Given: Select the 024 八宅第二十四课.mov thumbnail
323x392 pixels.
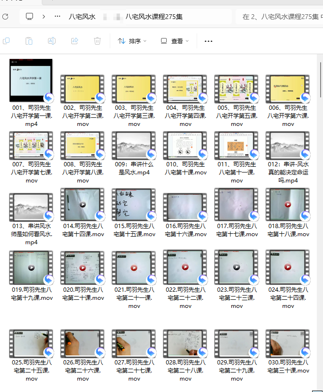Looking at the screenshot, I should (287, 267).
